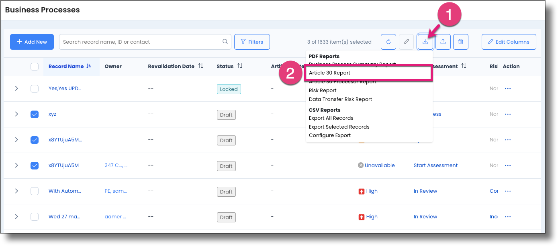
Task: Sort by Record Name sort icon
Action: [x=89, y=66]
